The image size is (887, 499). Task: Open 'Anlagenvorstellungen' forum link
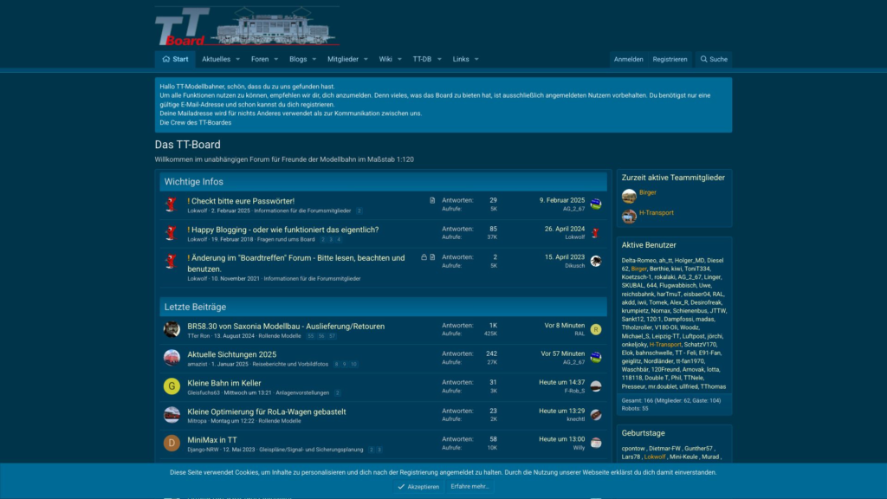tap(302, 392)
